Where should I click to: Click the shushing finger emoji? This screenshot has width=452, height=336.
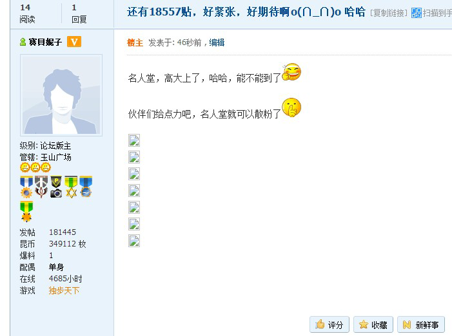coord(291,107)
